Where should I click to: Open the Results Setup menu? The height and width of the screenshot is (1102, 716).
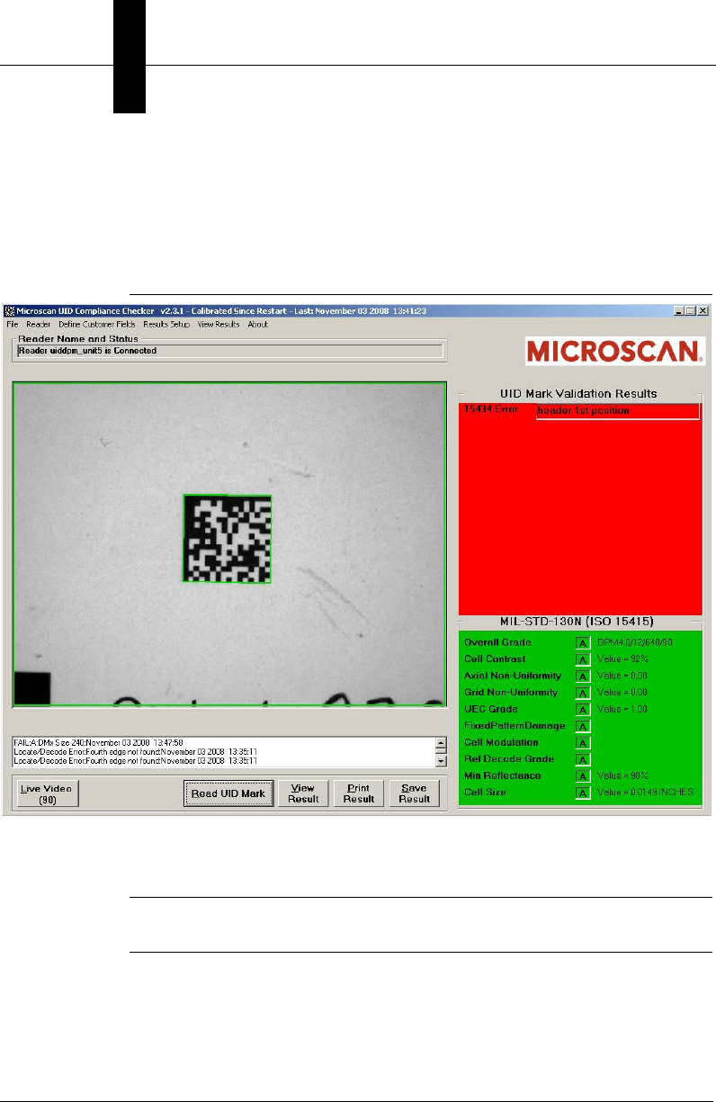tap(167, 324)
